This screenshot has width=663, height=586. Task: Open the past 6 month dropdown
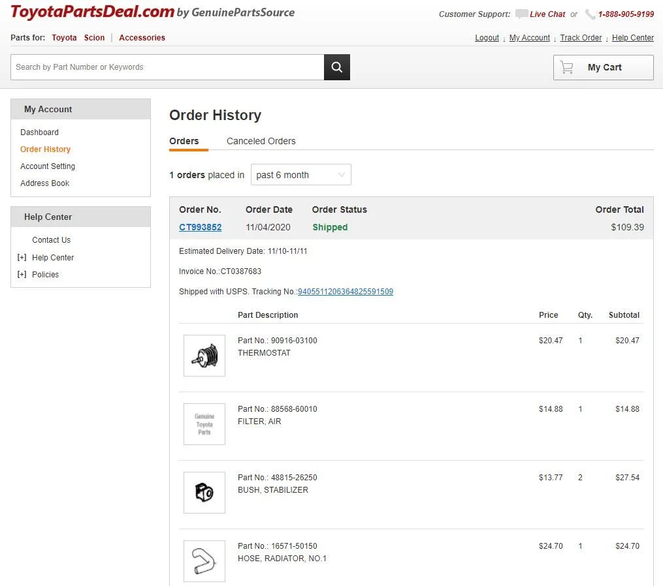coord(300,174)
